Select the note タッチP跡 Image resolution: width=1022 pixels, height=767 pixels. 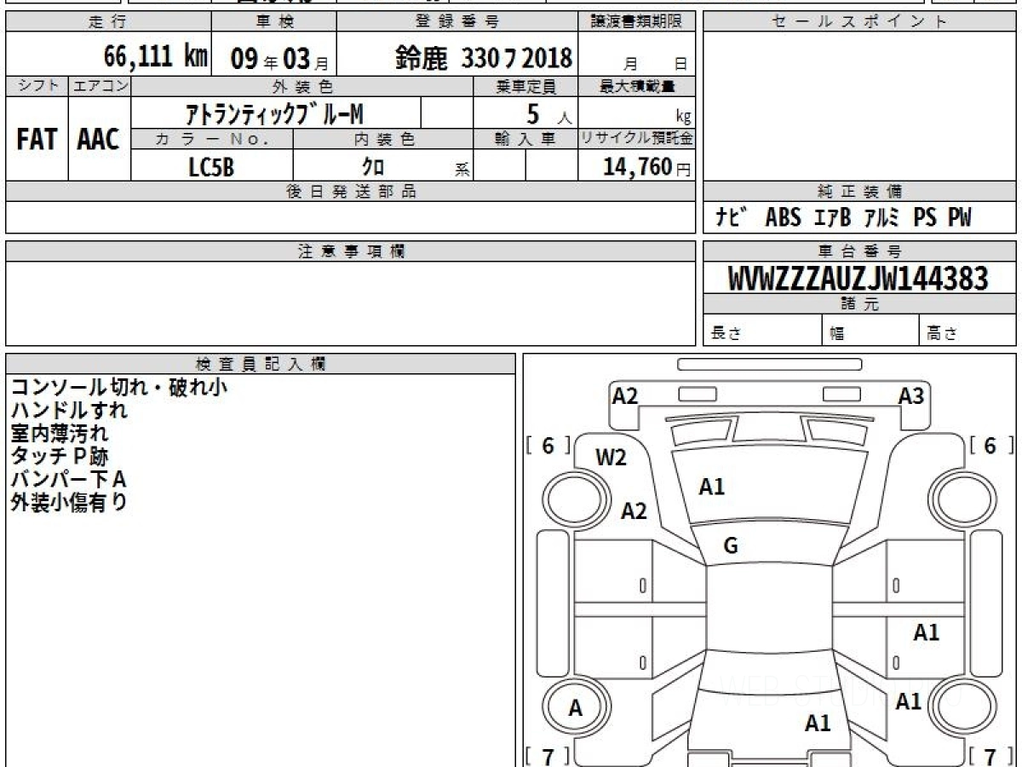click(x=59, y=456)
